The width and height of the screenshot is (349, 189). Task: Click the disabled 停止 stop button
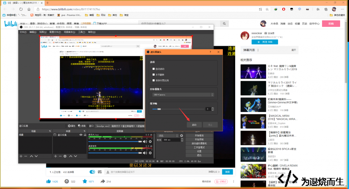click(210, 125)
